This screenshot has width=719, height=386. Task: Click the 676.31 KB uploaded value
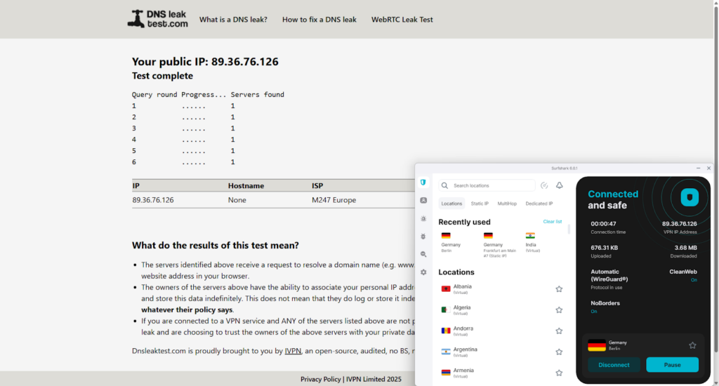pyautogui.click(x=604, y=248)
